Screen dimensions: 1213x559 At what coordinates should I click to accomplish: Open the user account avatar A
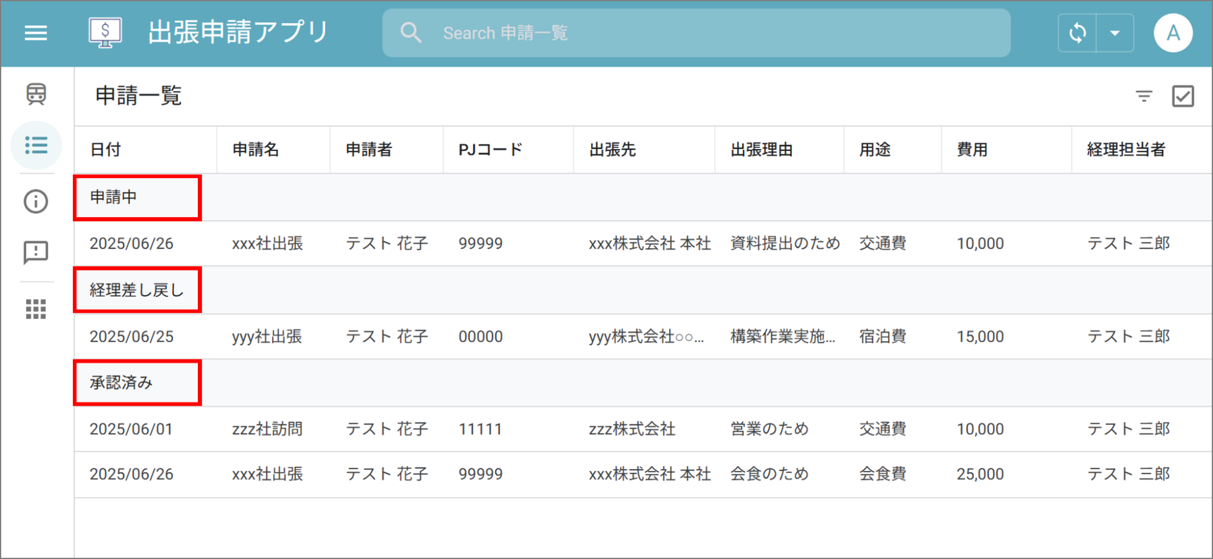1173,33
